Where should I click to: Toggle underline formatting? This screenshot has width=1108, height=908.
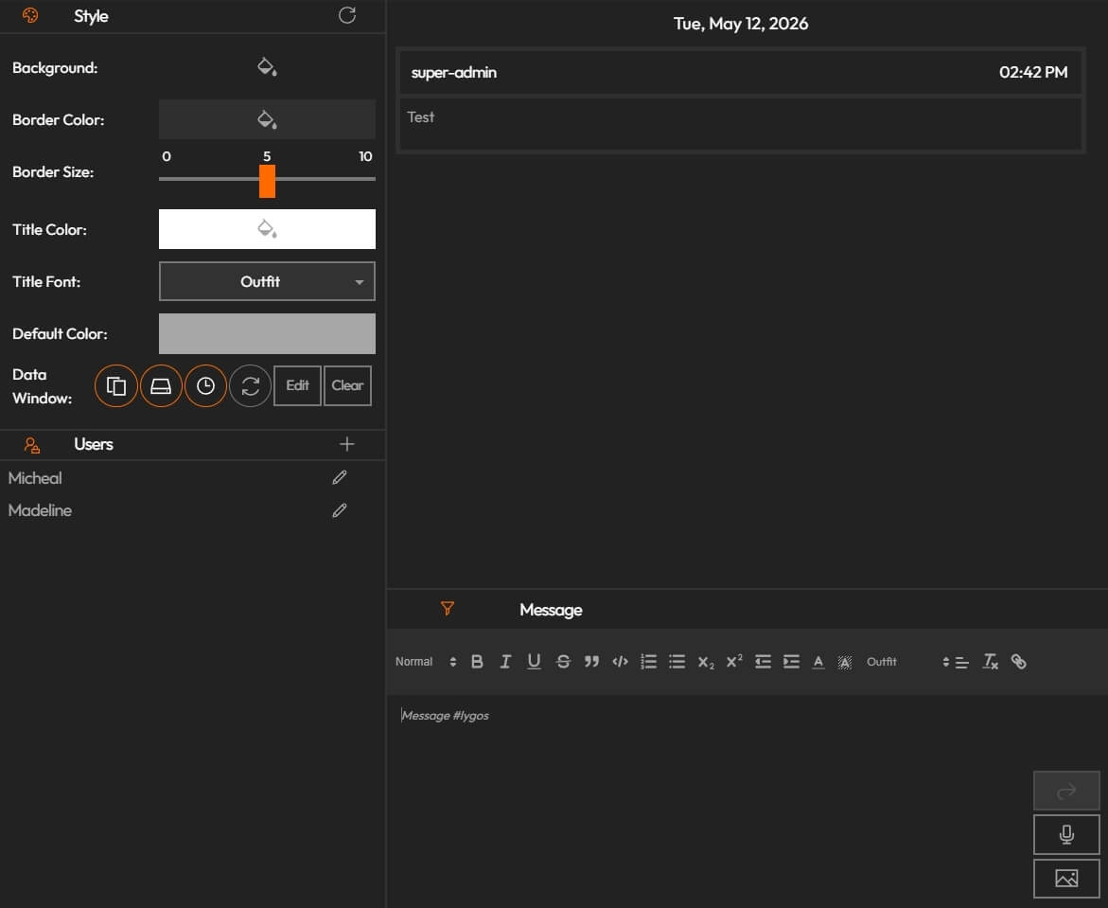(535, 662)
